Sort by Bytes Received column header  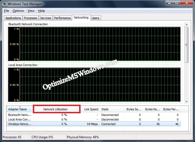pyautogui.click(x=152, y=109)
